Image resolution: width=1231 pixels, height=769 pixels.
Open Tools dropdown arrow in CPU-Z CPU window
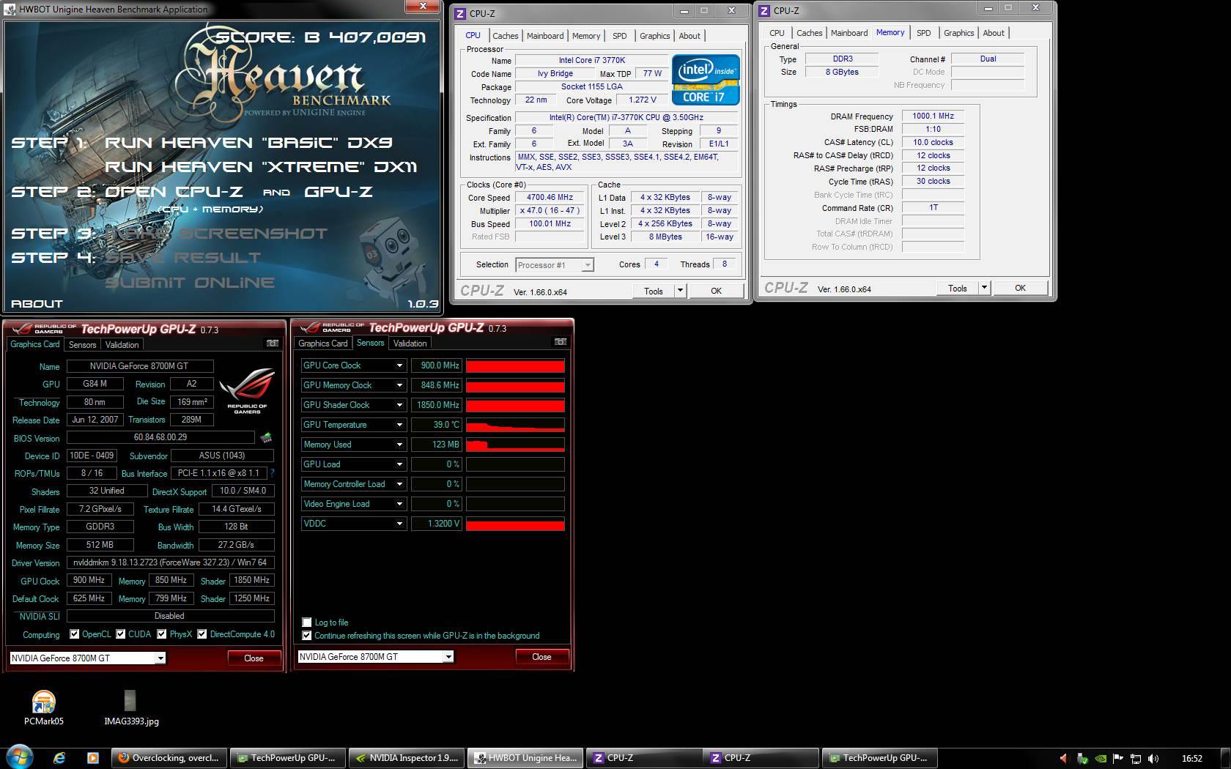pyautogui.click(x=680, y=291)
